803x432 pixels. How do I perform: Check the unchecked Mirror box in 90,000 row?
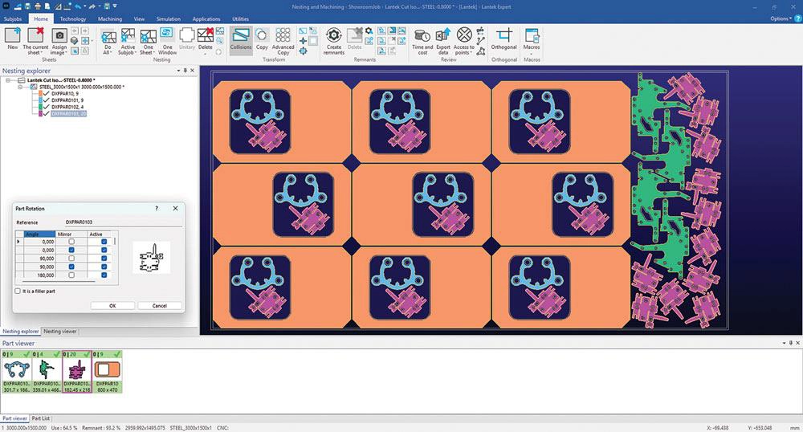(x=71, y=259)
